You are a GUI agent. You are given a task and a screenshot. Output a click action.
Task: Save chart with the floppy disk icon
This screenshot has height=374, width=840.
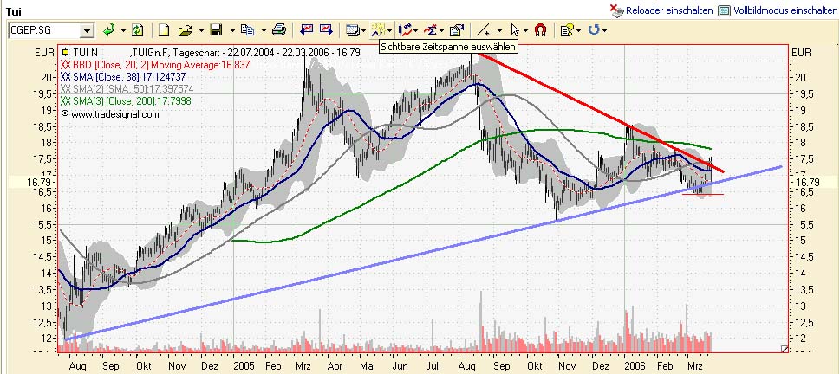tap(217, 30)
